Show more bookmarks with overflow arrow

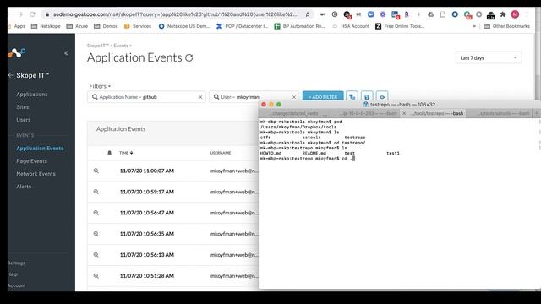tap(474, 26)
